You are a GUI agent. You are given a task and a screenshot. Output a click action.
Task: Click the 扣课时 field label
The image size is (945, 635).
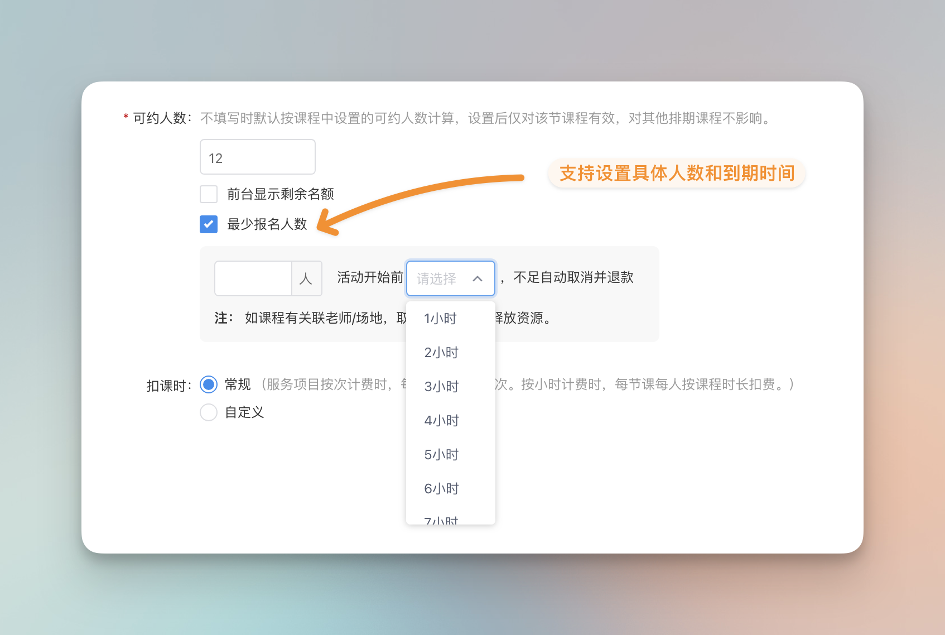pos(167,386)
